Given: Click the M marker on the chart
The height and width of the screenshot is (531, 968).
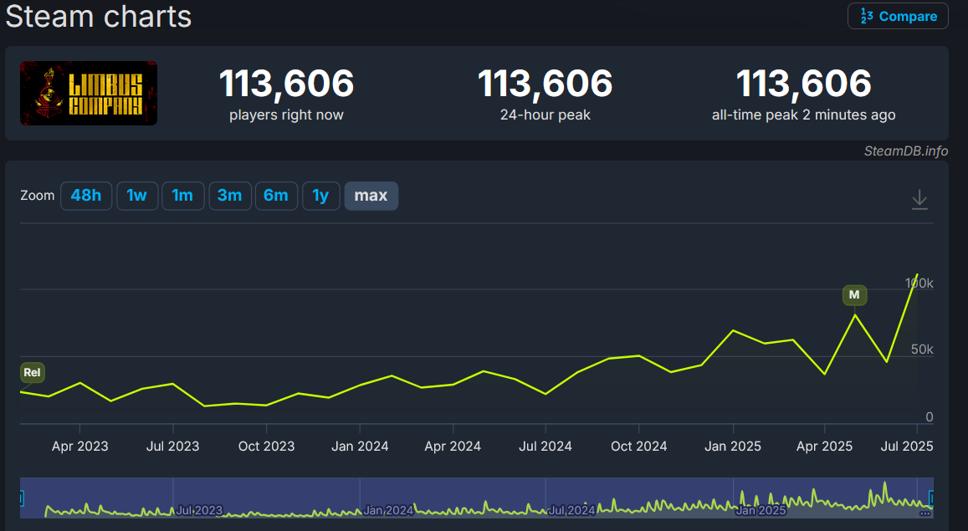Looking at the screenshot, I should 854,295.
